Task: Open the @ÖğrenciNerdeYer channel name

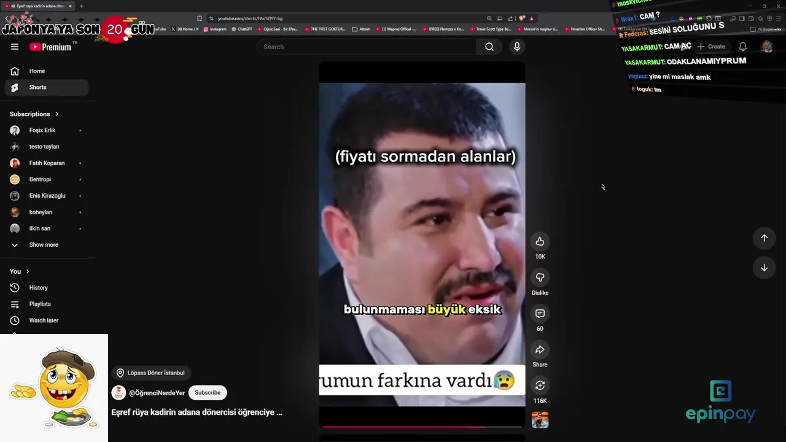Action: (x=157, y=393)
